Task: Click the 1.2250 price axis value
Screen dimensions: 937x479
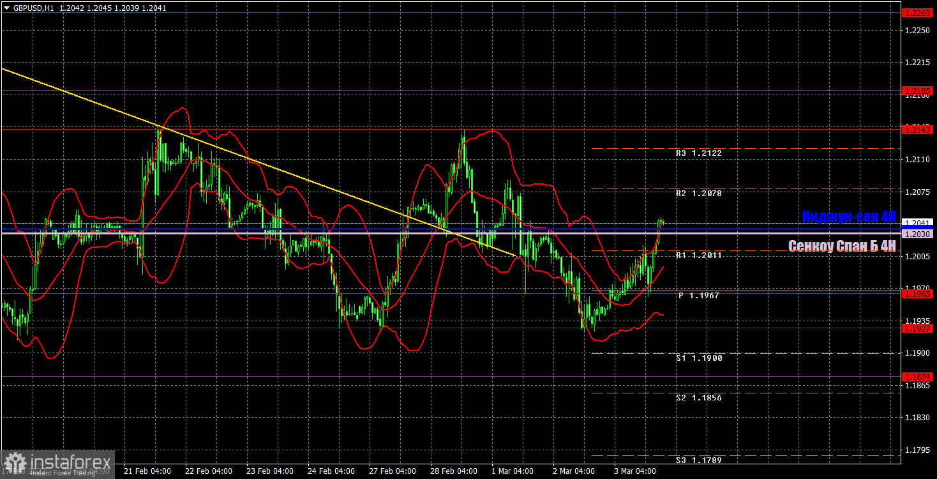Action: tap(917, 31)
